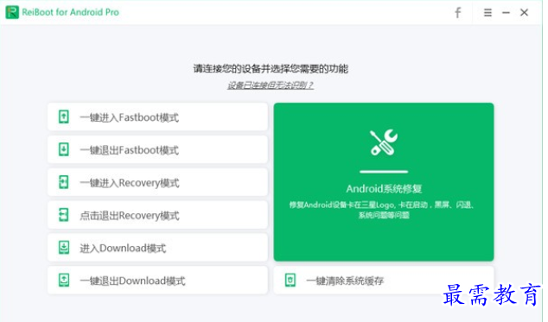
Task: Close the ReiBoot window
Action: [x=524, y=13]
